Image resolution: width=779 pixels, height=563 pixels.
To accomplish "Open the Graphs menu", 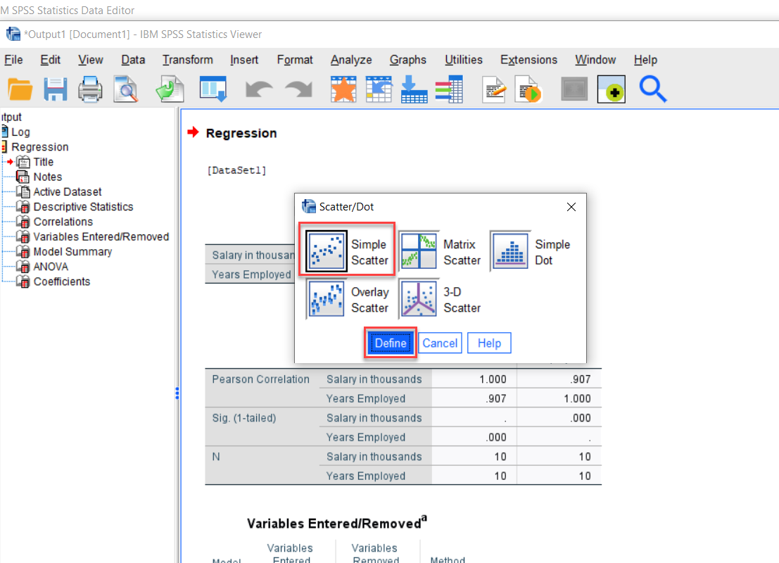I will point(408,60).
